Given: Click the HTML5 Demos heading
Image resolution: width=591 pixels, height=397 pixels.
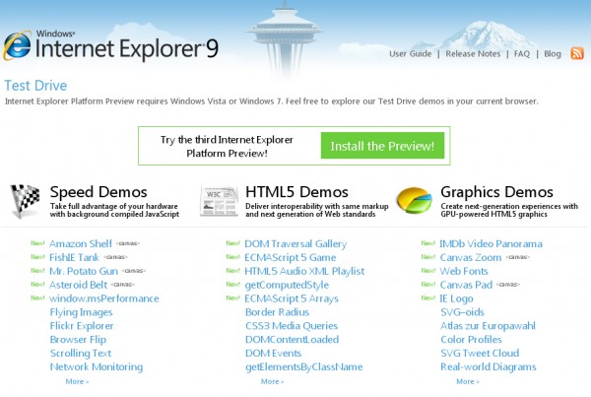Looking at the screenshot, I should tap(296, 192).
